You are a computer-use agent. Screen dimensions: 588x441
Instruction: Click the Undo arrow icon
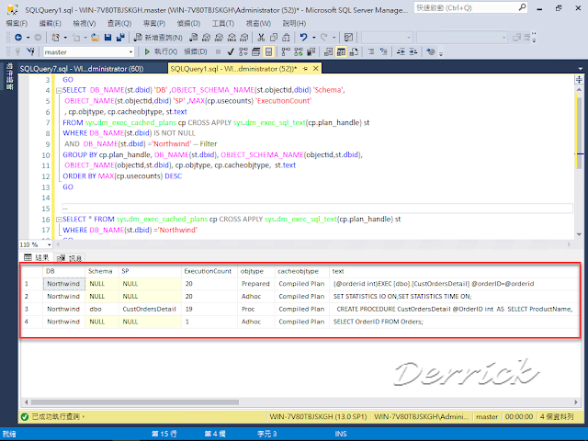[x=303, y=37]
